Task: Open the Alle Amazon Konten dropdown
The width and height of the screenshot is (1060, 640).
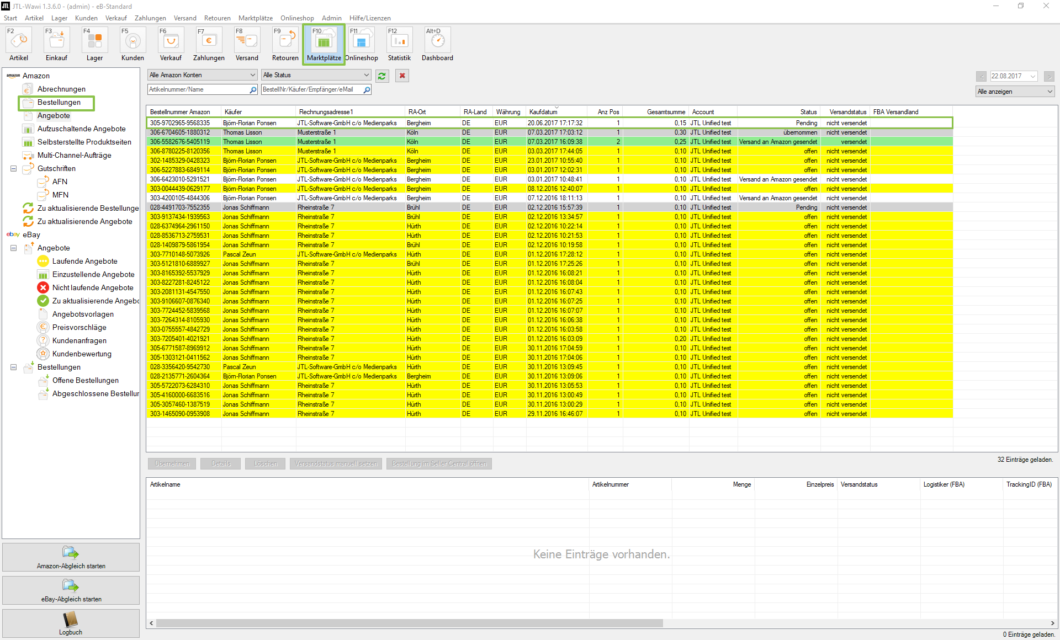Action: [x=202, y=75]
